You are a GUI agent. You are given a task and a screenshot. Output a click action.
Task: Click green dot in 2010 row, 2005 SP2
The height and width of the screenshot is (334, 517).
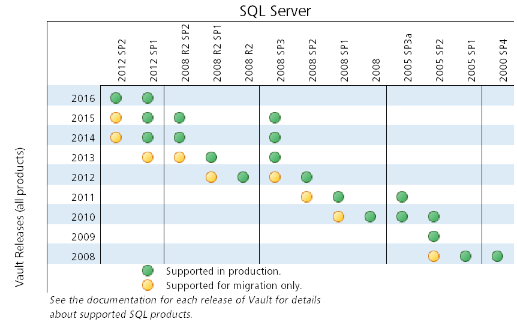(x=434, y=216)
